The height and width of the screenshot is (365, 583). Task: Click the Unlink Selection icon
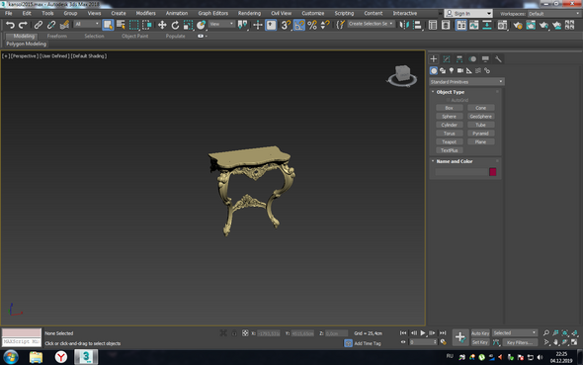[x=51, y=25]
